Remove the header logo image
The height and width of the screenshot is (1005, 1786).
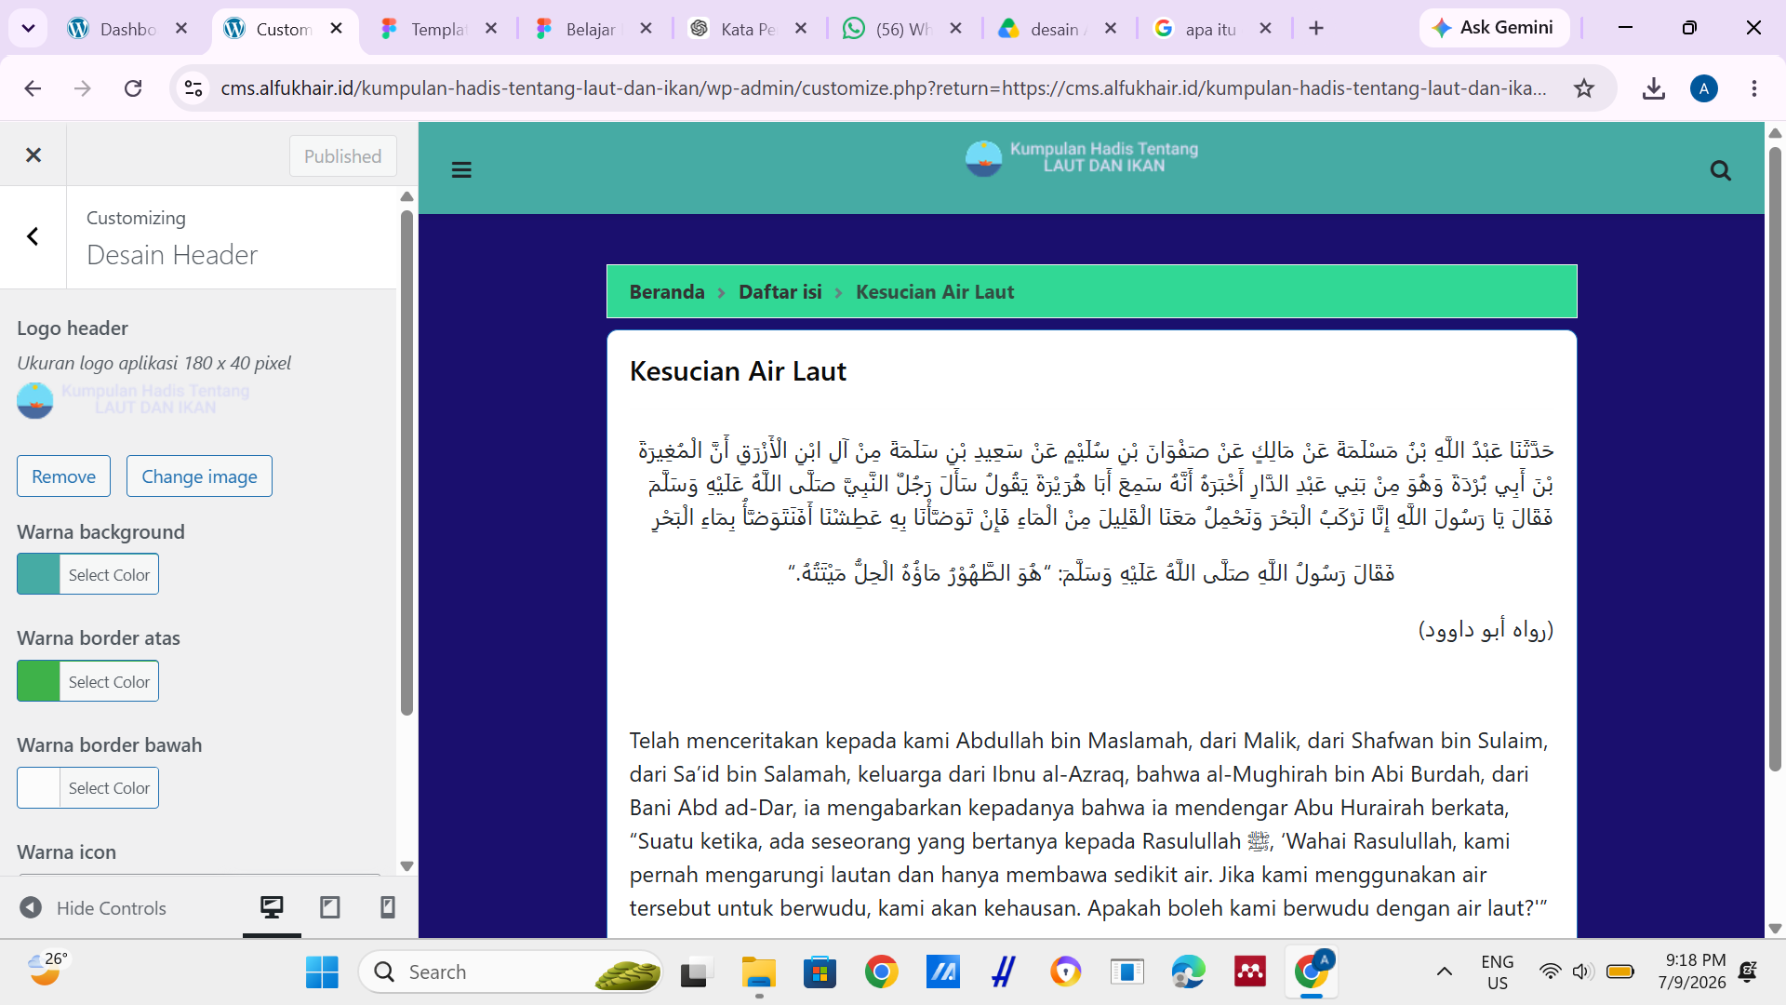click(63, 476)
